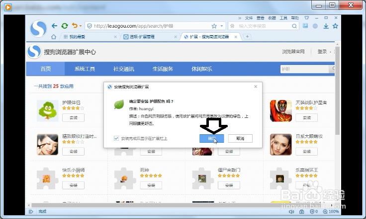Click the favorite star in the address bar
Screen dimensions: 366x219
(214, 26)
